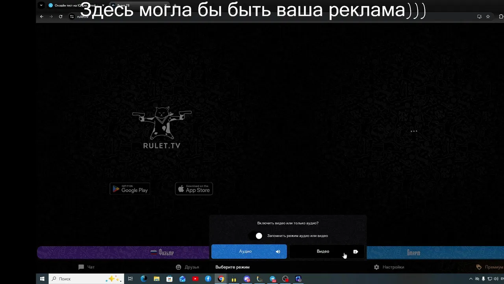Click the friends icon beside Друзья
This screenshot has height=284, width=504.
coord(178,267)
